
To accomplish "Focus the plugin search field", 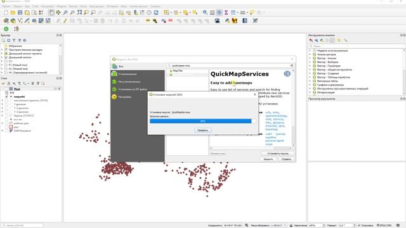I will [230, 66].
